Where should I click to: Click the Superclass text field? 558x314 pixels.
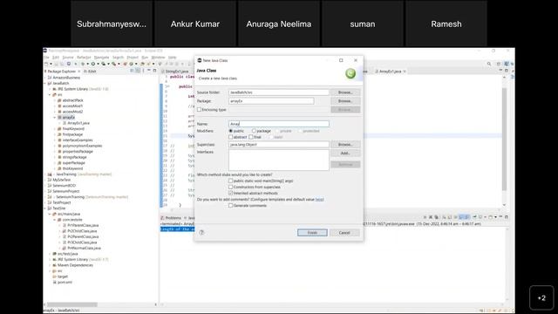coord(279,145)
